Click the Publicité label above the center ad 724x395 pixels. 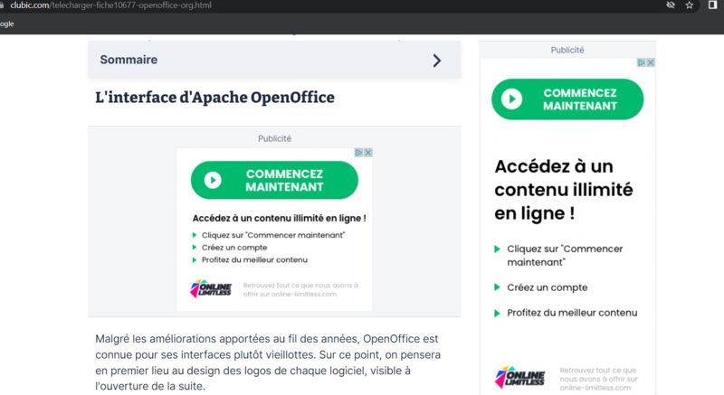click(x=274, y=138)
